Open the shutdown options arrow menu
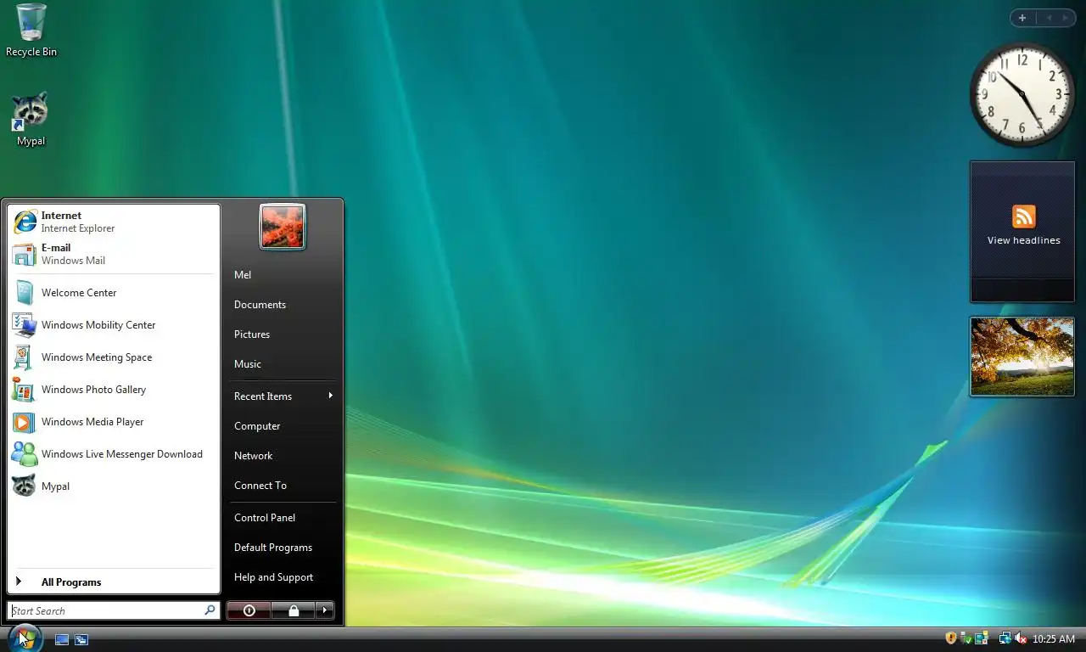Image resolution: width=1086 pixels, height=652 pixels. coord(324,610)
